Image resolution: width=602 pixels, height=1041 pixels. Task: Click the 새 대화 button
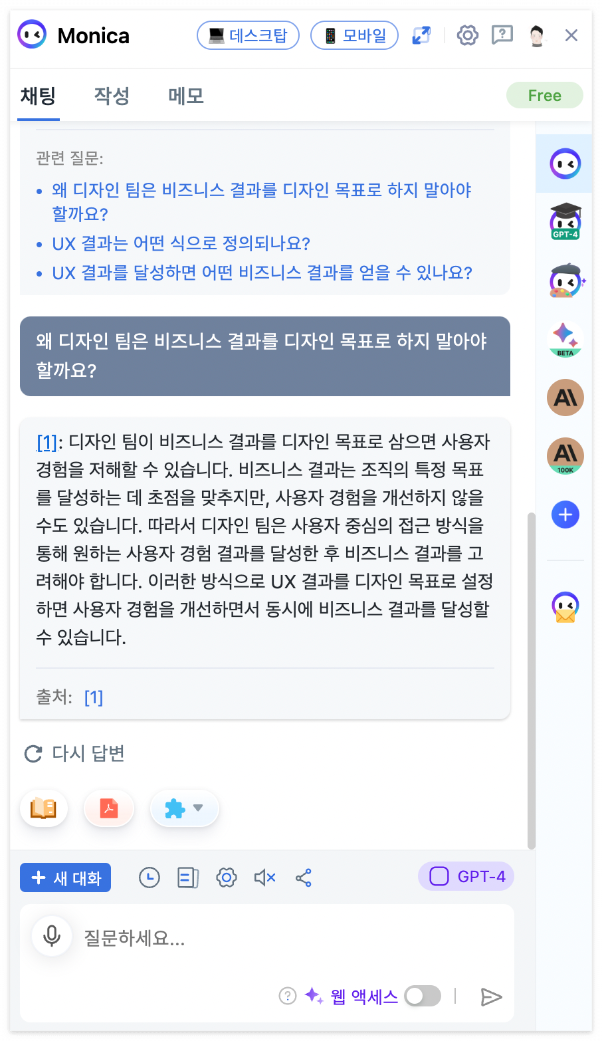pyautogui.click(x=65, y=877)
